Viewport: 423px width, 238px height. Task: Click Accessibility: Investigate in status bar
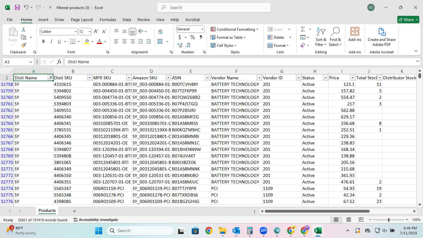click(x=96, y=220)
